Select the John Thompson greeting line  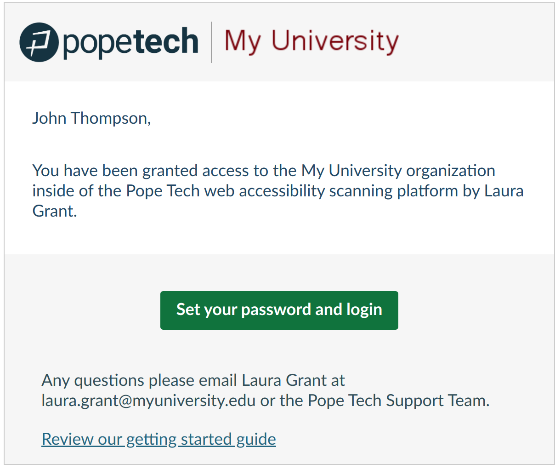pyautogui.click(x=91, y=118)
